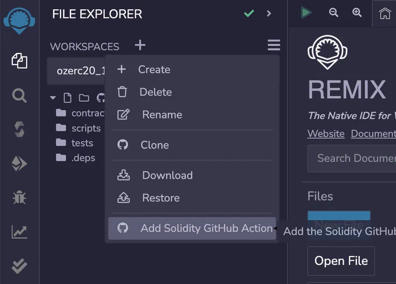Collapse the workspace root tree arrow

53,98
